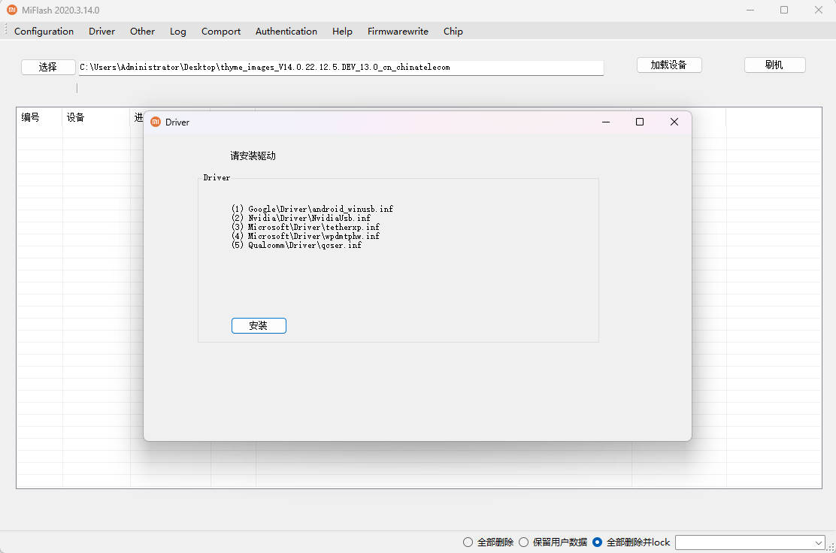
Task: Click the MiFlash logo icon in title bar
Action: tap(12, 11)
